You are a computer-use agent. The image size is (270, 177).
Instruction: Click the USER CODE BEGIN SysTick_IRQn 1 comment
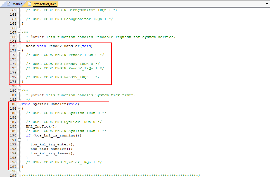pyautogui.click(x=66, y=131)
